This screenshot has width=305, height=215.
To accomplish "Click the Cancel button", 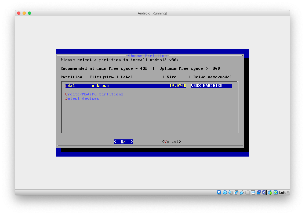I will click(x=172, y=141).
